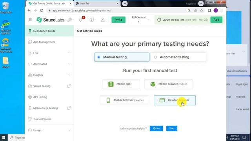The height and width of the screenshot is (141, 251).
Task: Open API Testing in sidebar
Action: click(49, 97)
